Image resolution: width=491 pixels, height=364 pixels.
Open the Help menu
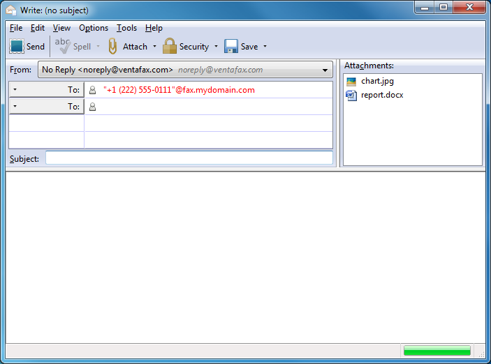tap(154, 28)
